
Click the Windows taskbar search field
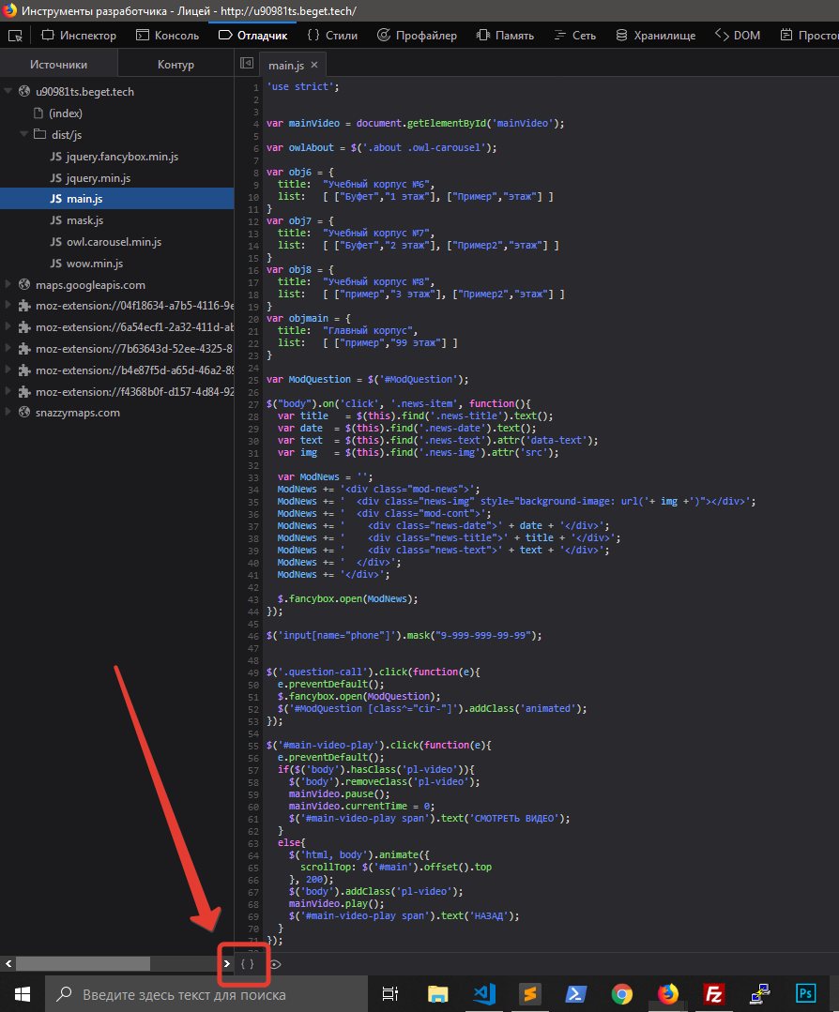tap(206, 994)
